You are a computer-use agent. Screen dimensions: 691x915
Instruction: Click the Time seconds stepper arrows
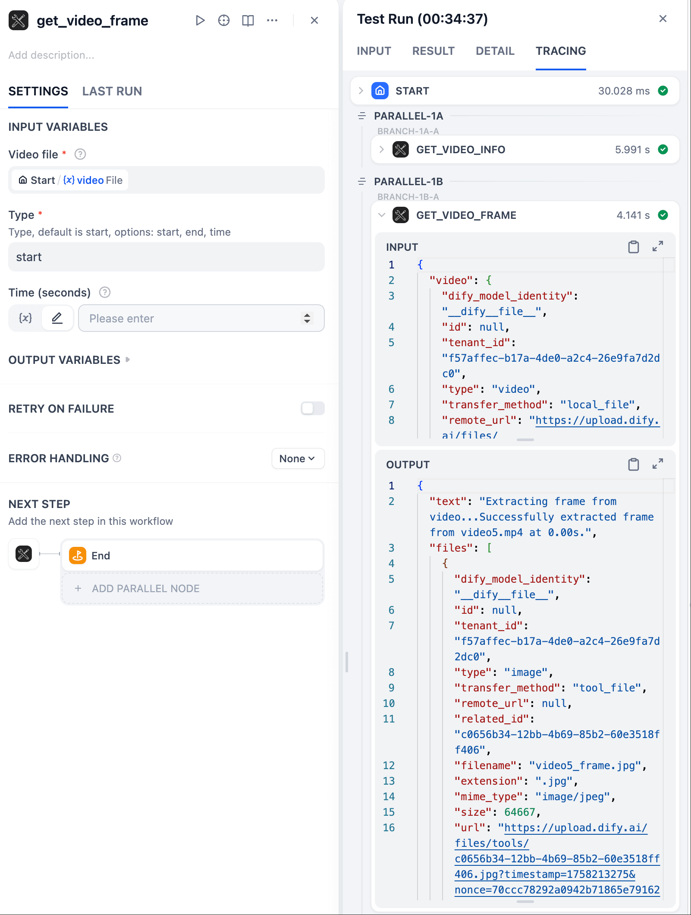click(307, 319)
